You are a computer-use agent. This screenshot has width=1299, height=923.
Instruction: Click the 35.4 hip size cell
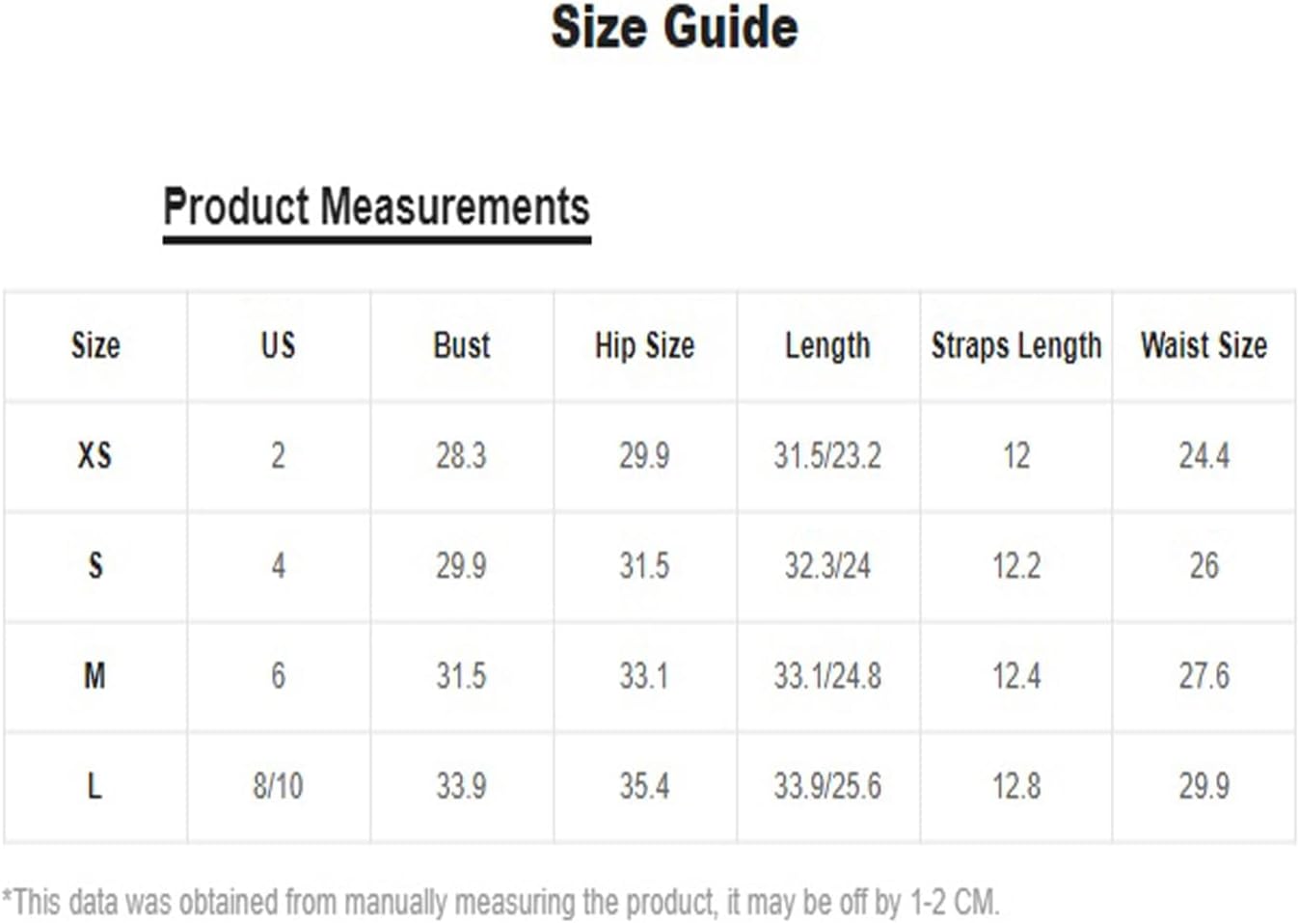pos(644,786)
